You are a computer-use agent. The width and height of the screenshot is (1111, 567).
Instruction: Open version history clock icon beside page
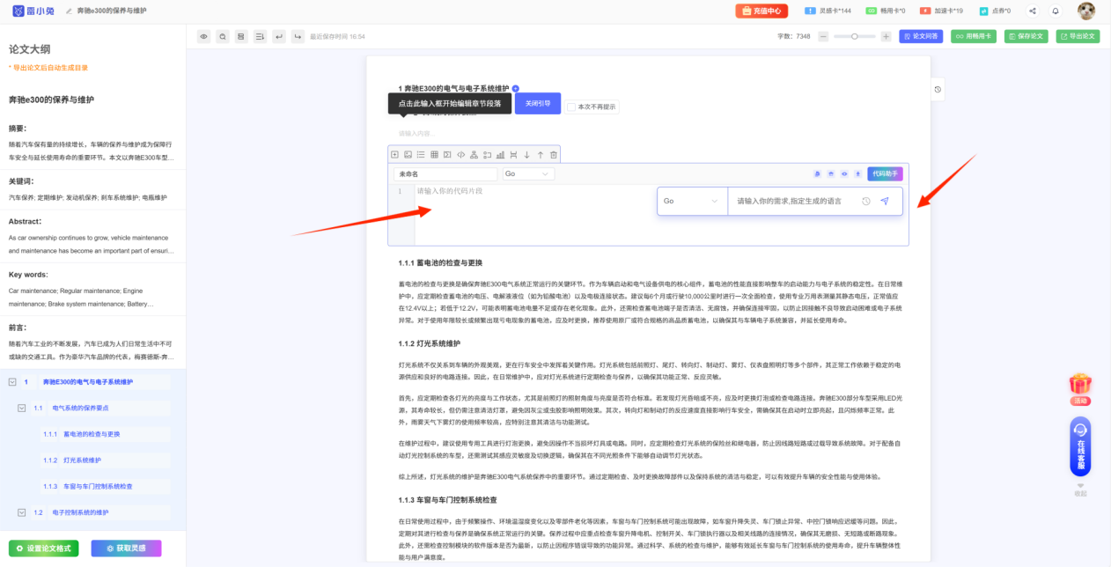[938, 90]
